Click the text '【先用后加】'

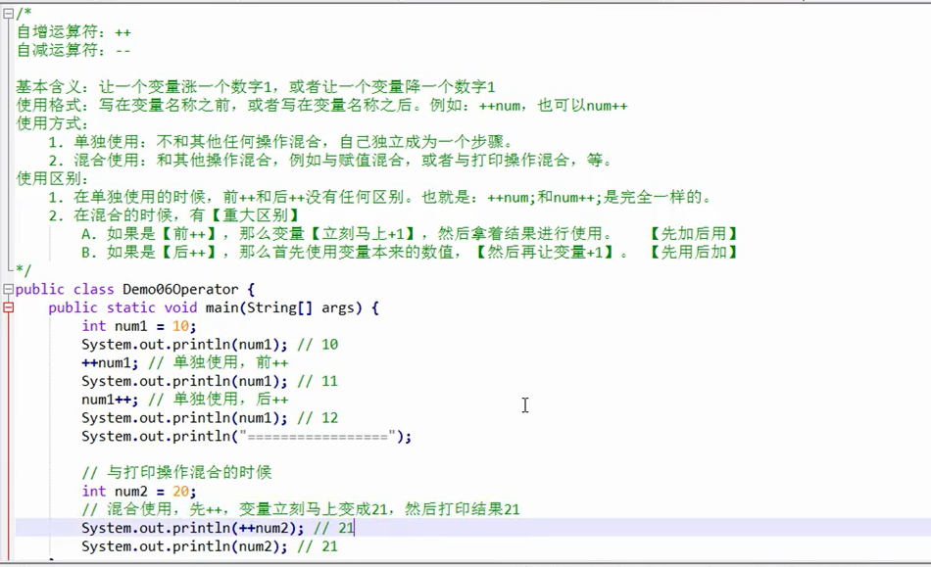click(x=693, y=253)
